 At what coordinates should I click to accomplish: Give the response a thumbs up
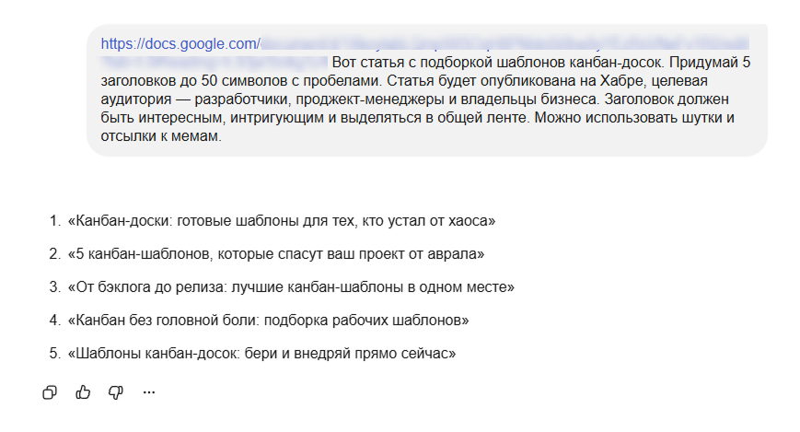83,392
